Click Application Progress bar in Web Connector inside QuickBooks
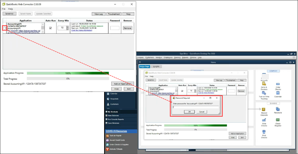The height and width of the screenshot is (154, 298). tap(196, 125)
